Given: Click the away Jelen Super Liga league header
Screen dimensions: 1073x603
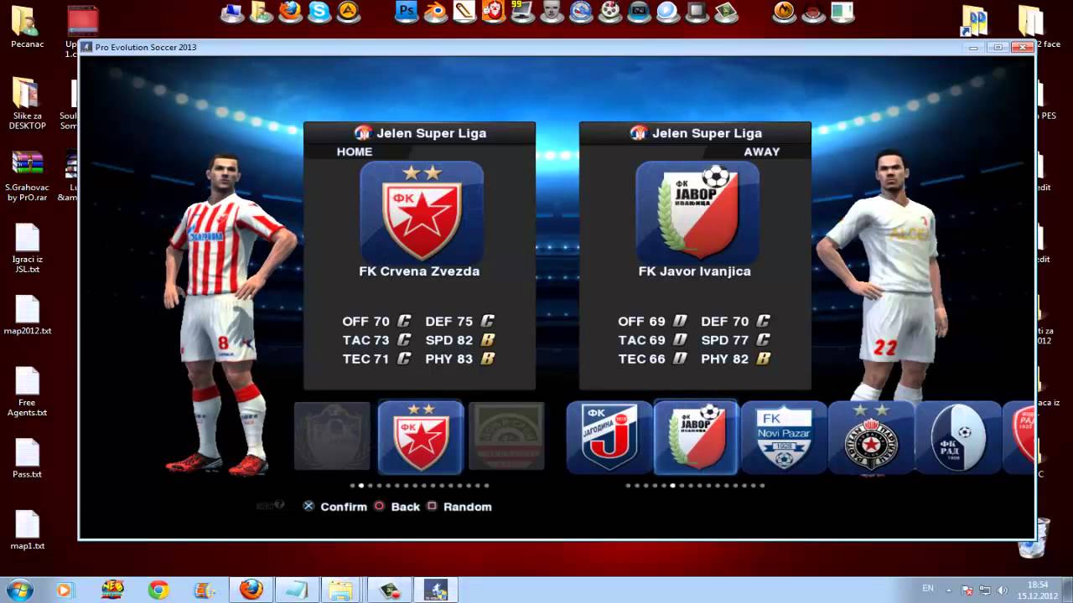Looking at the screenshot, I should point(696,132).
